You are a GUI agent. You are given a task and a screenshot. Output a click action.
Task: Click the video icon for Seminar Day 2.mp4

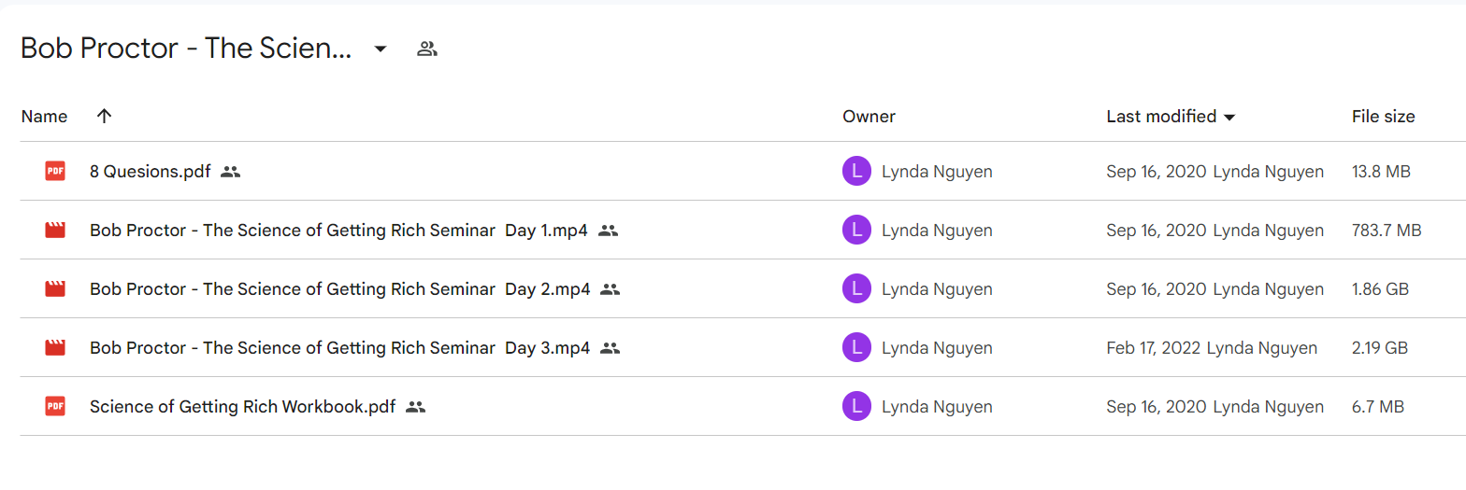click(x=55, y=288)
